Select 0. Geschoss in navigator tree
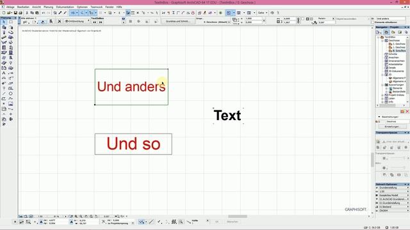 coord(398,50)
